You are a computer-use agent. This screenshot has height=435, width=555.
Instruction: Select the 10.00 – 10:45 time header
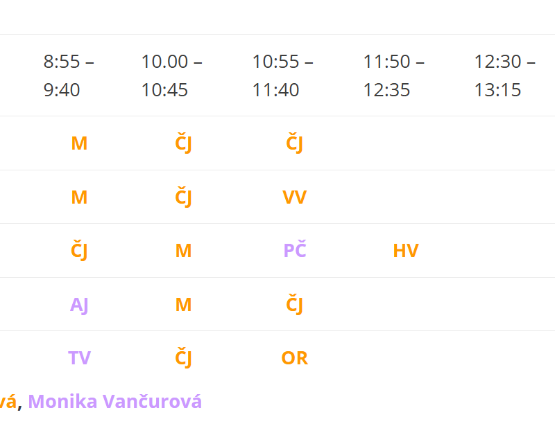[x=171, y=76]
